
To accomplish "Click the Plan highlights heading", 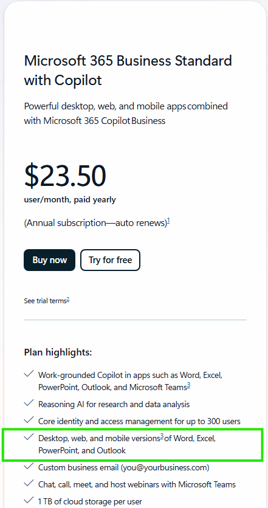I will 58,352.
